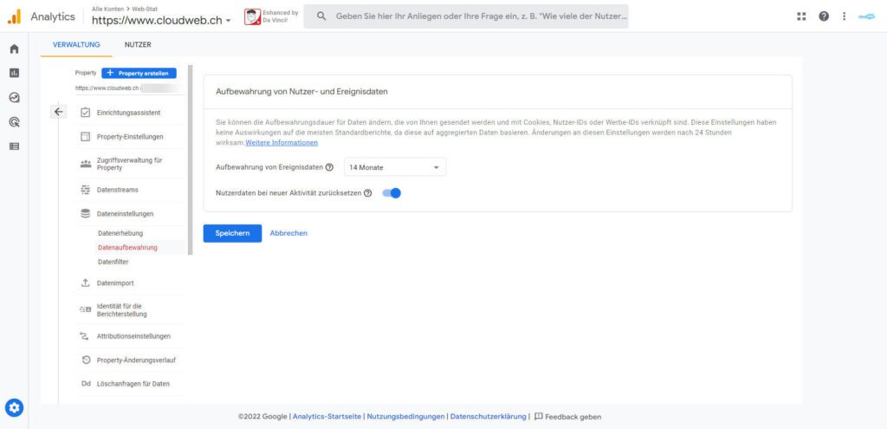Open the Analytics home icon in sidebar
The image size is (887, 429).
point(14,49)
